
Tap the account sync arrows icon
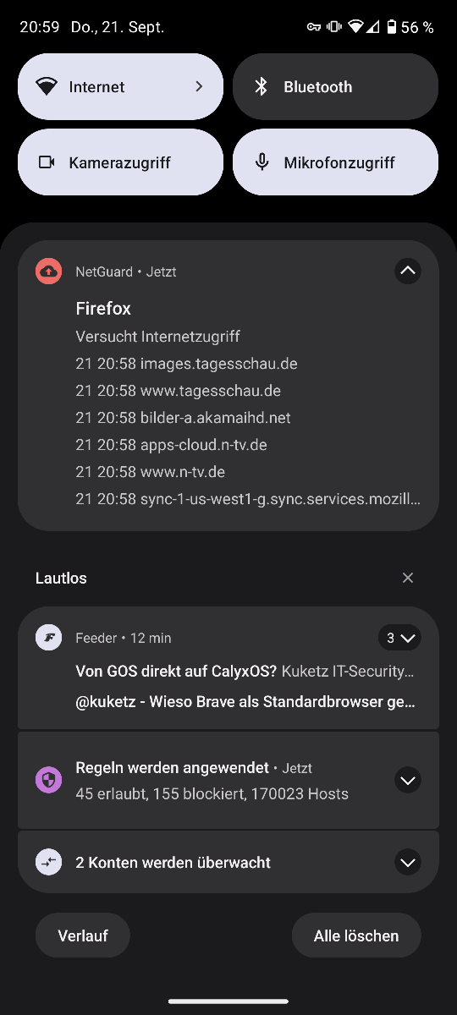pos(49,862)
